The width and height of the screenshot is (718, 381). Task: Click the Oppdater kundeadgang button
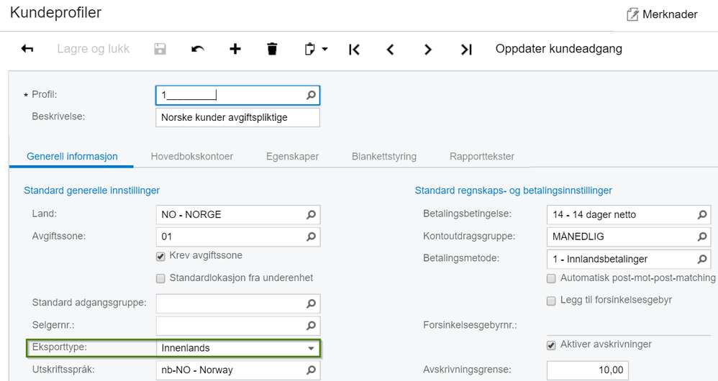click(558, 49)
